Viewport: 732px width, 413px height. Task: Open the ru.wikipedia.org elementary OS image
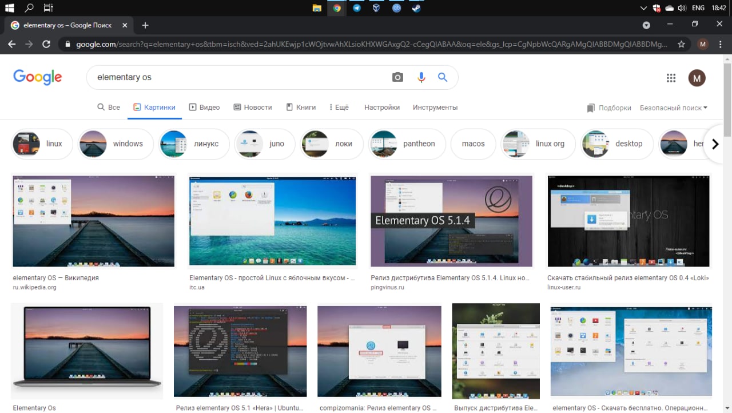(x=93, y=221)
